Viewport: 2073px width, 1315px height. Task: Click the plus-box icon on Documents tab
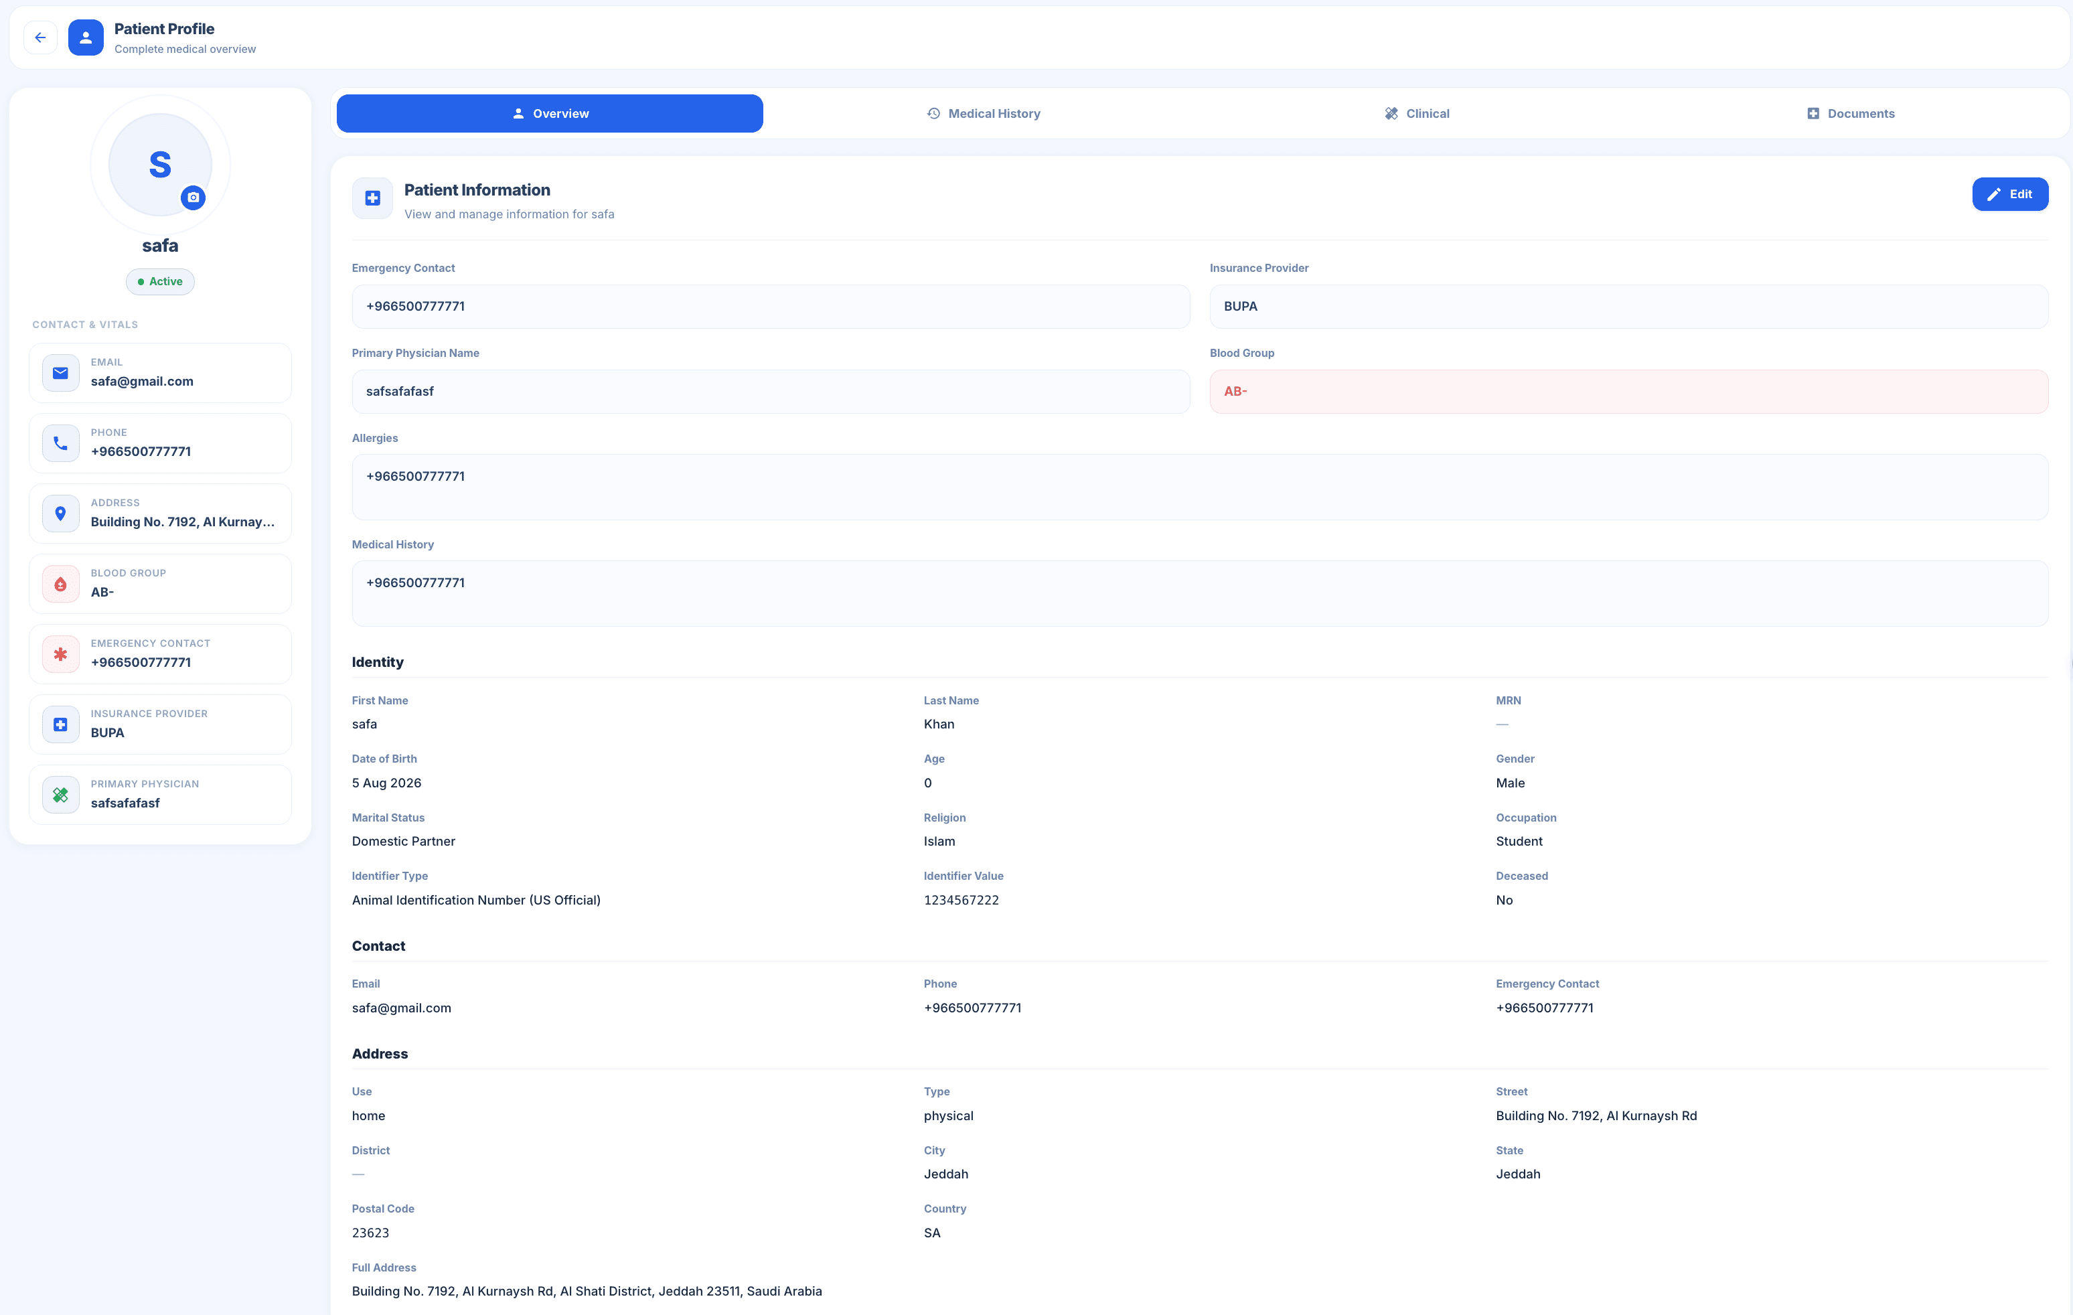pyautogui.click(x=1813, y=114)
